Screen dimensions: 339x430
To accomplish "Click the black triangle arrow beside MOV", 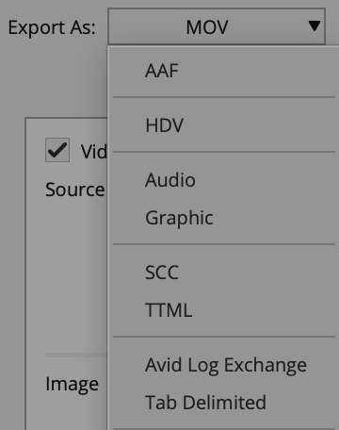I will coord(314,25).
